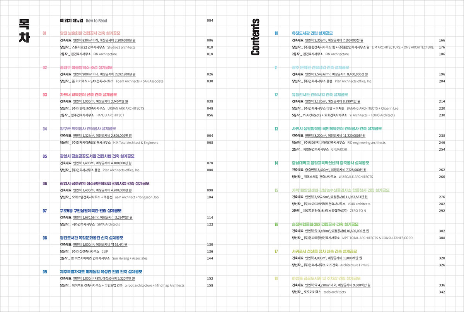
Task: Click section number '12'
Action: [276, 95]
